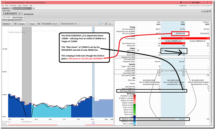Screen dimensions: 215x129
Task: Step chart time back with left arrow
Action: 16,24
